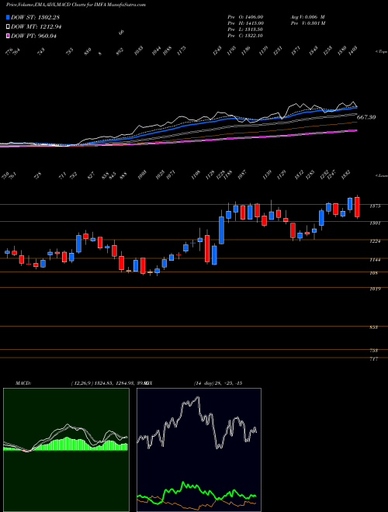Viewport: 388px width, 512px height.
Task: Click the thick blue EMA line
Action: click(183, 126)
